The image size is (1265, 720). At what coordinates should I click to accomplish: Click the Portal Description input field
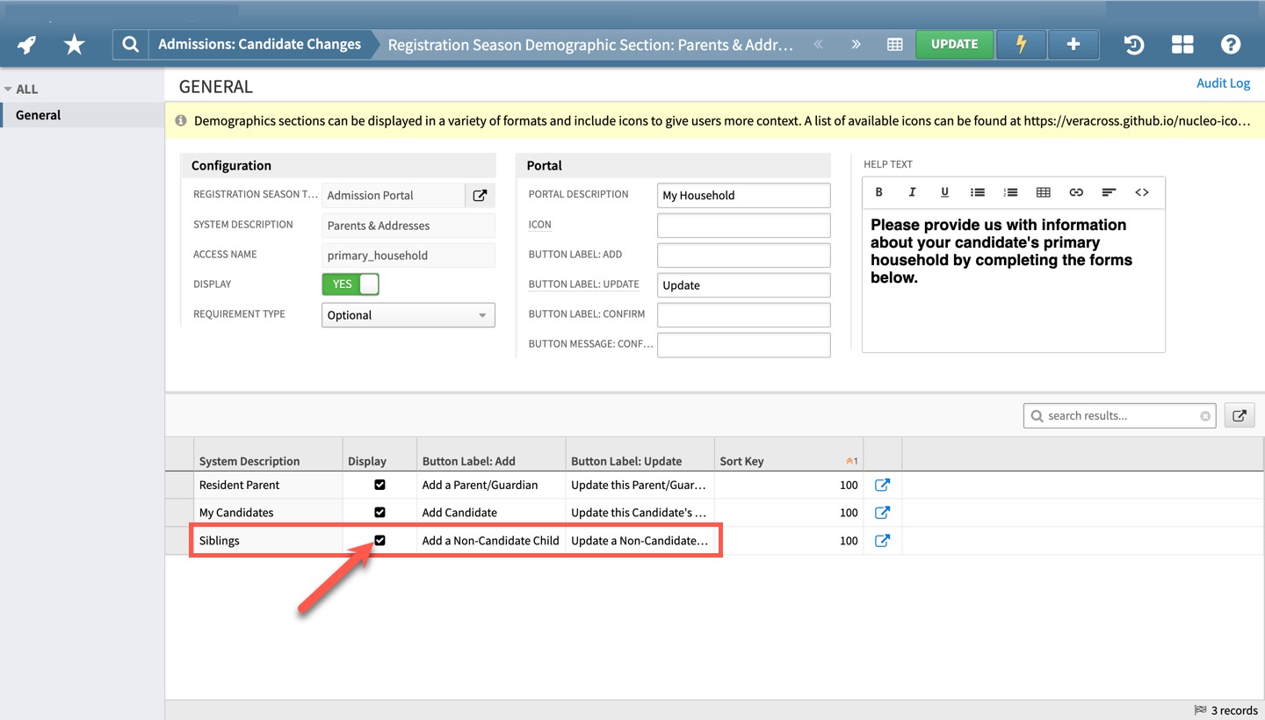point(743,196)
